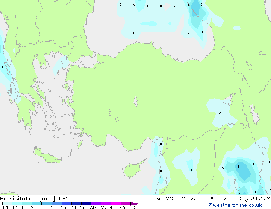Click the date 'Su 28-12-2025' text

[180, 199]
